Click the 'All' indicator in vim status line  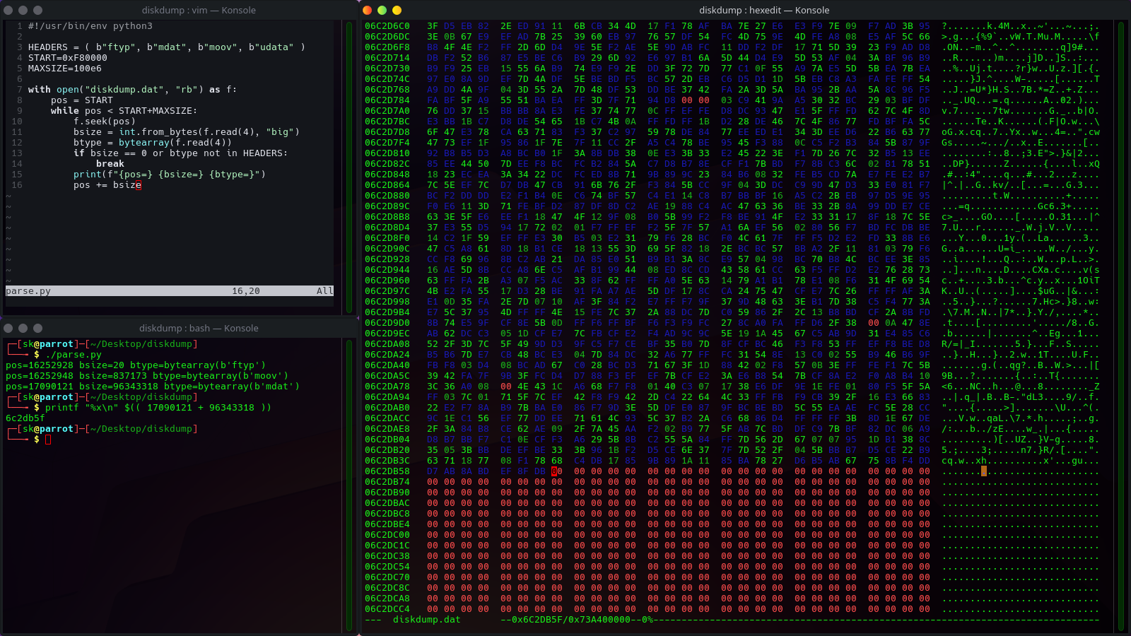pyautogui.click(x=325, y=291)
